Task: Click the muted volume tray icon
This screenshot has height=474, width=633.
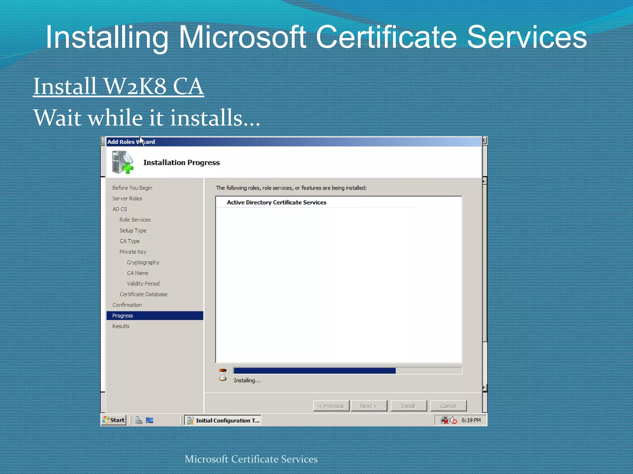Action: click(453, 420)
